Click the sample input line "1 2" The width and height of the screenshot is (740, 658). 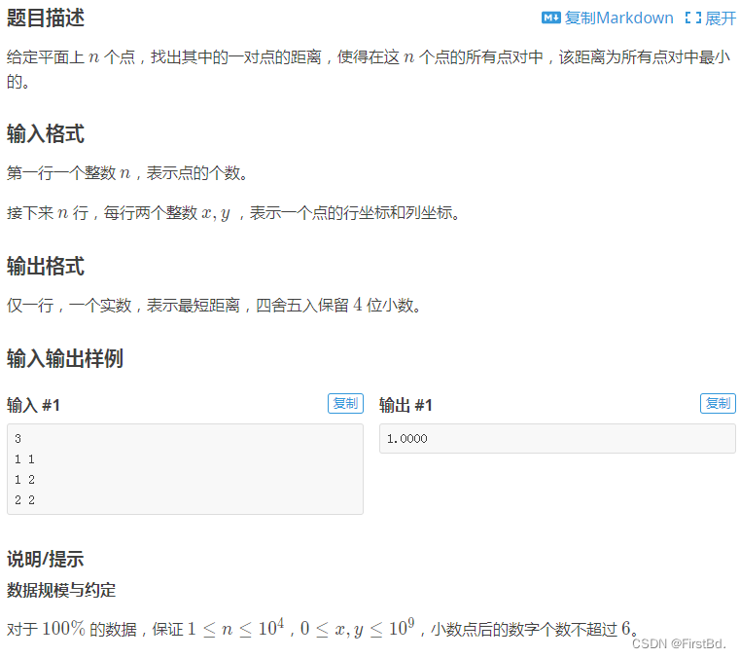pyautogui.click(x=24, y=480)
